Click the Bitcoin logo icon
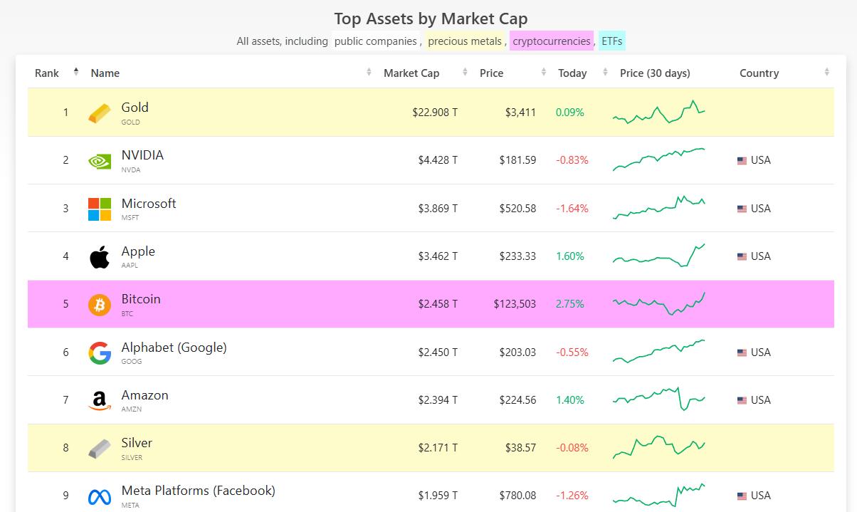Screen dimensions: 857x512 click(100, 305)
